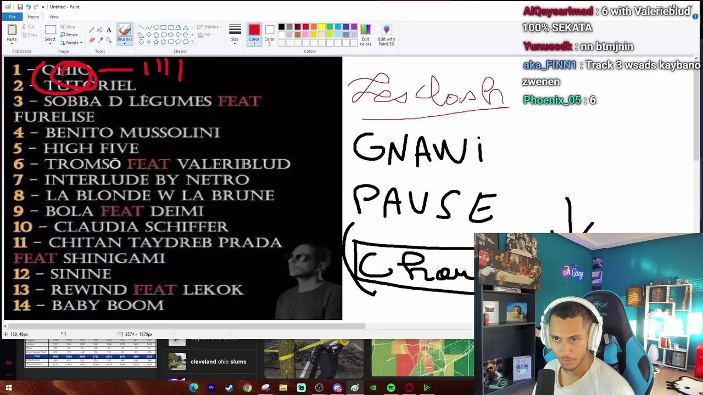Image resolution: width=703 pixels, height=395 pixels.
Task: Open the Paste dropdown arrow
Action: [x=12, y=43]
